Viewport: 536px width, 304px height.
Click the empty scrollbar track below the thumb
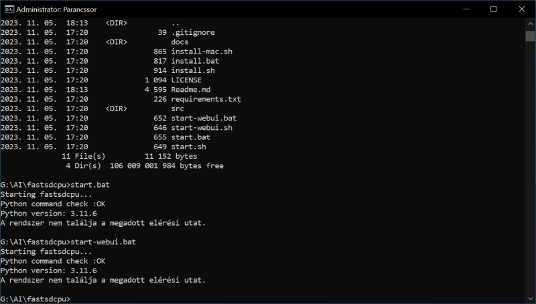pos(530,167)
